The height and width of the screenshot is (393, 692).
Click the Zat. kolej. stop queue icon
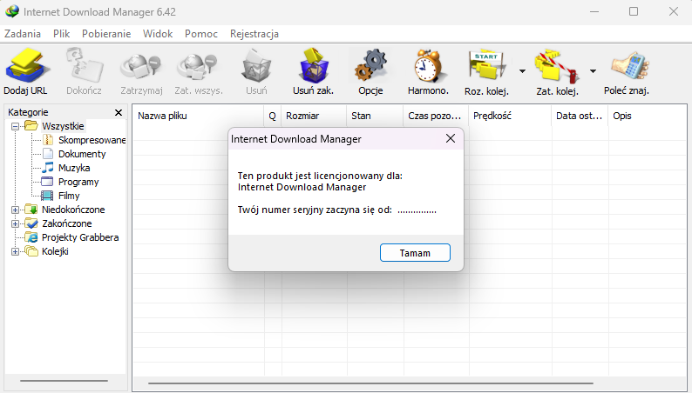click(x=557, y=66)
